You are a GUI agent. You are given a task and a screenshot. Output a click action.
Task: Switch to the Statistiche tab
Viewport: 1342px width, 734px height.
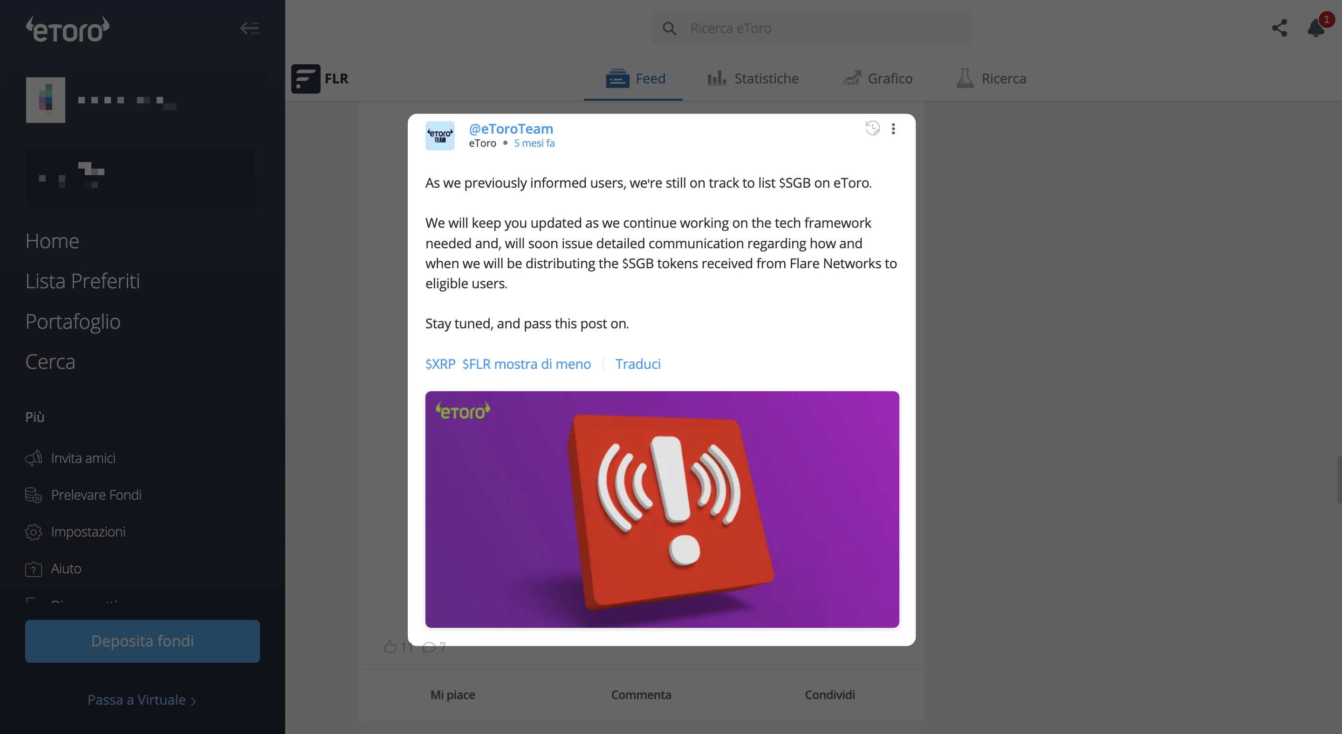[x=753, y=79]
